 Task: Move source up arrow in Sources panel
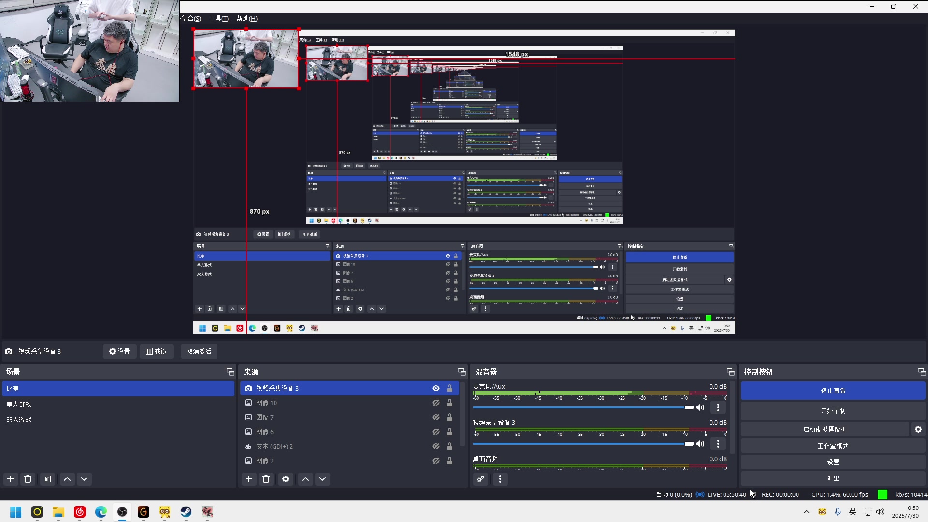pos(305,479)
